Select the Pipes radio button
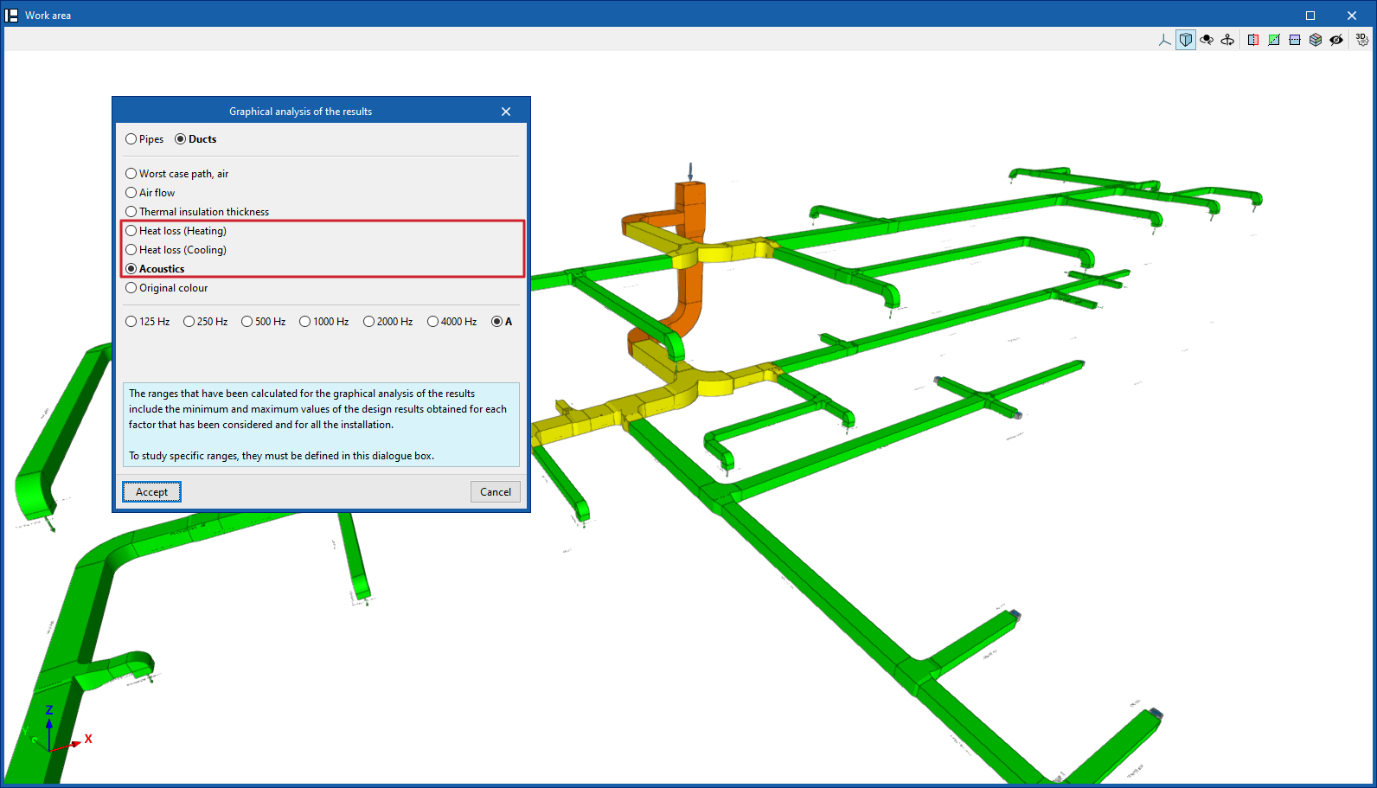Image resolution: width=1377 pixels, height=788 pixels. (x=144, y=139)
